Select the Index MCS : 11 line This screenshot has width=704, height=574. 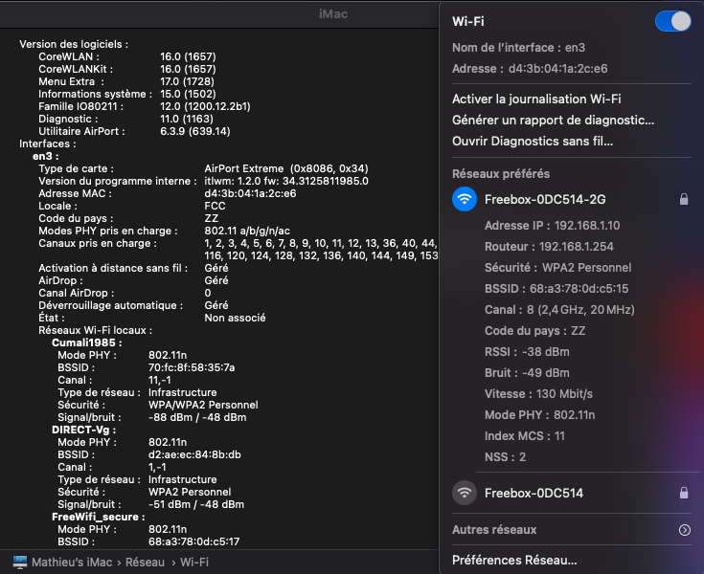coord(525,436)
